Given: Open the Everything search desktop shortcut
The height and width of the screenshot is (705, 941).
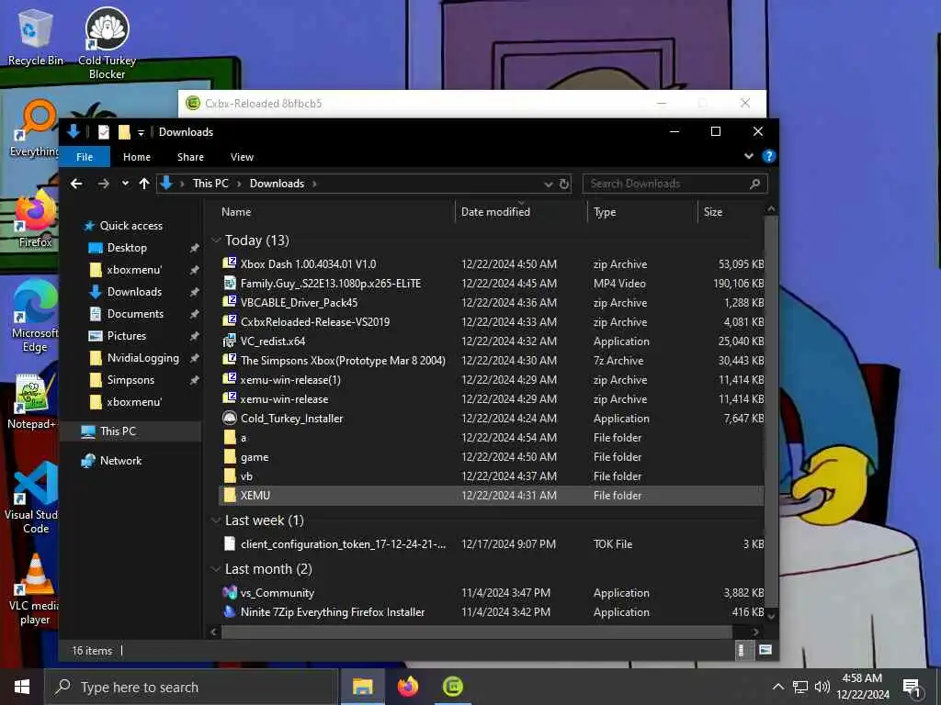Looking at the screenshot, I should (x=36, y=129).
